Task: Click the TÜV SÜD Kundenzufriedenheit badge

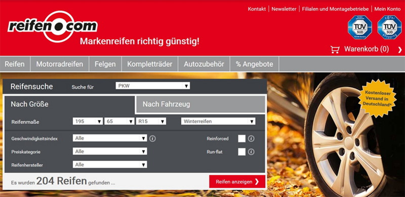Action: (x=360, y=27)
